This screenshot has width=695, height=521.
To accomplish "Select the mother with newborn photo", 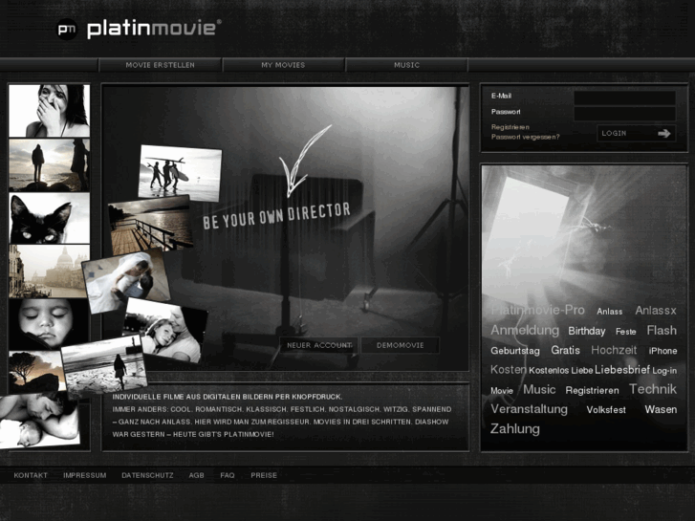I will click(39, 419).
